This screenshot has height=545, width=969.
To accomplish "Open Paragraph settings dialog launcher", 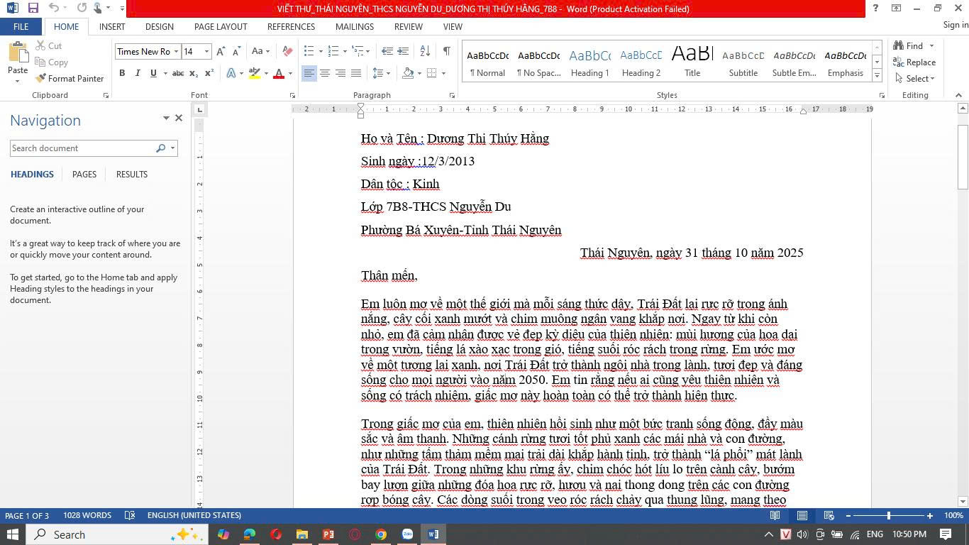I will coord(452,95).
